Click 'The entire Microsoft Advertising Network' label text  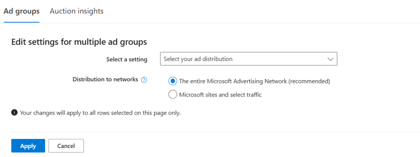(x=233, y=81)
